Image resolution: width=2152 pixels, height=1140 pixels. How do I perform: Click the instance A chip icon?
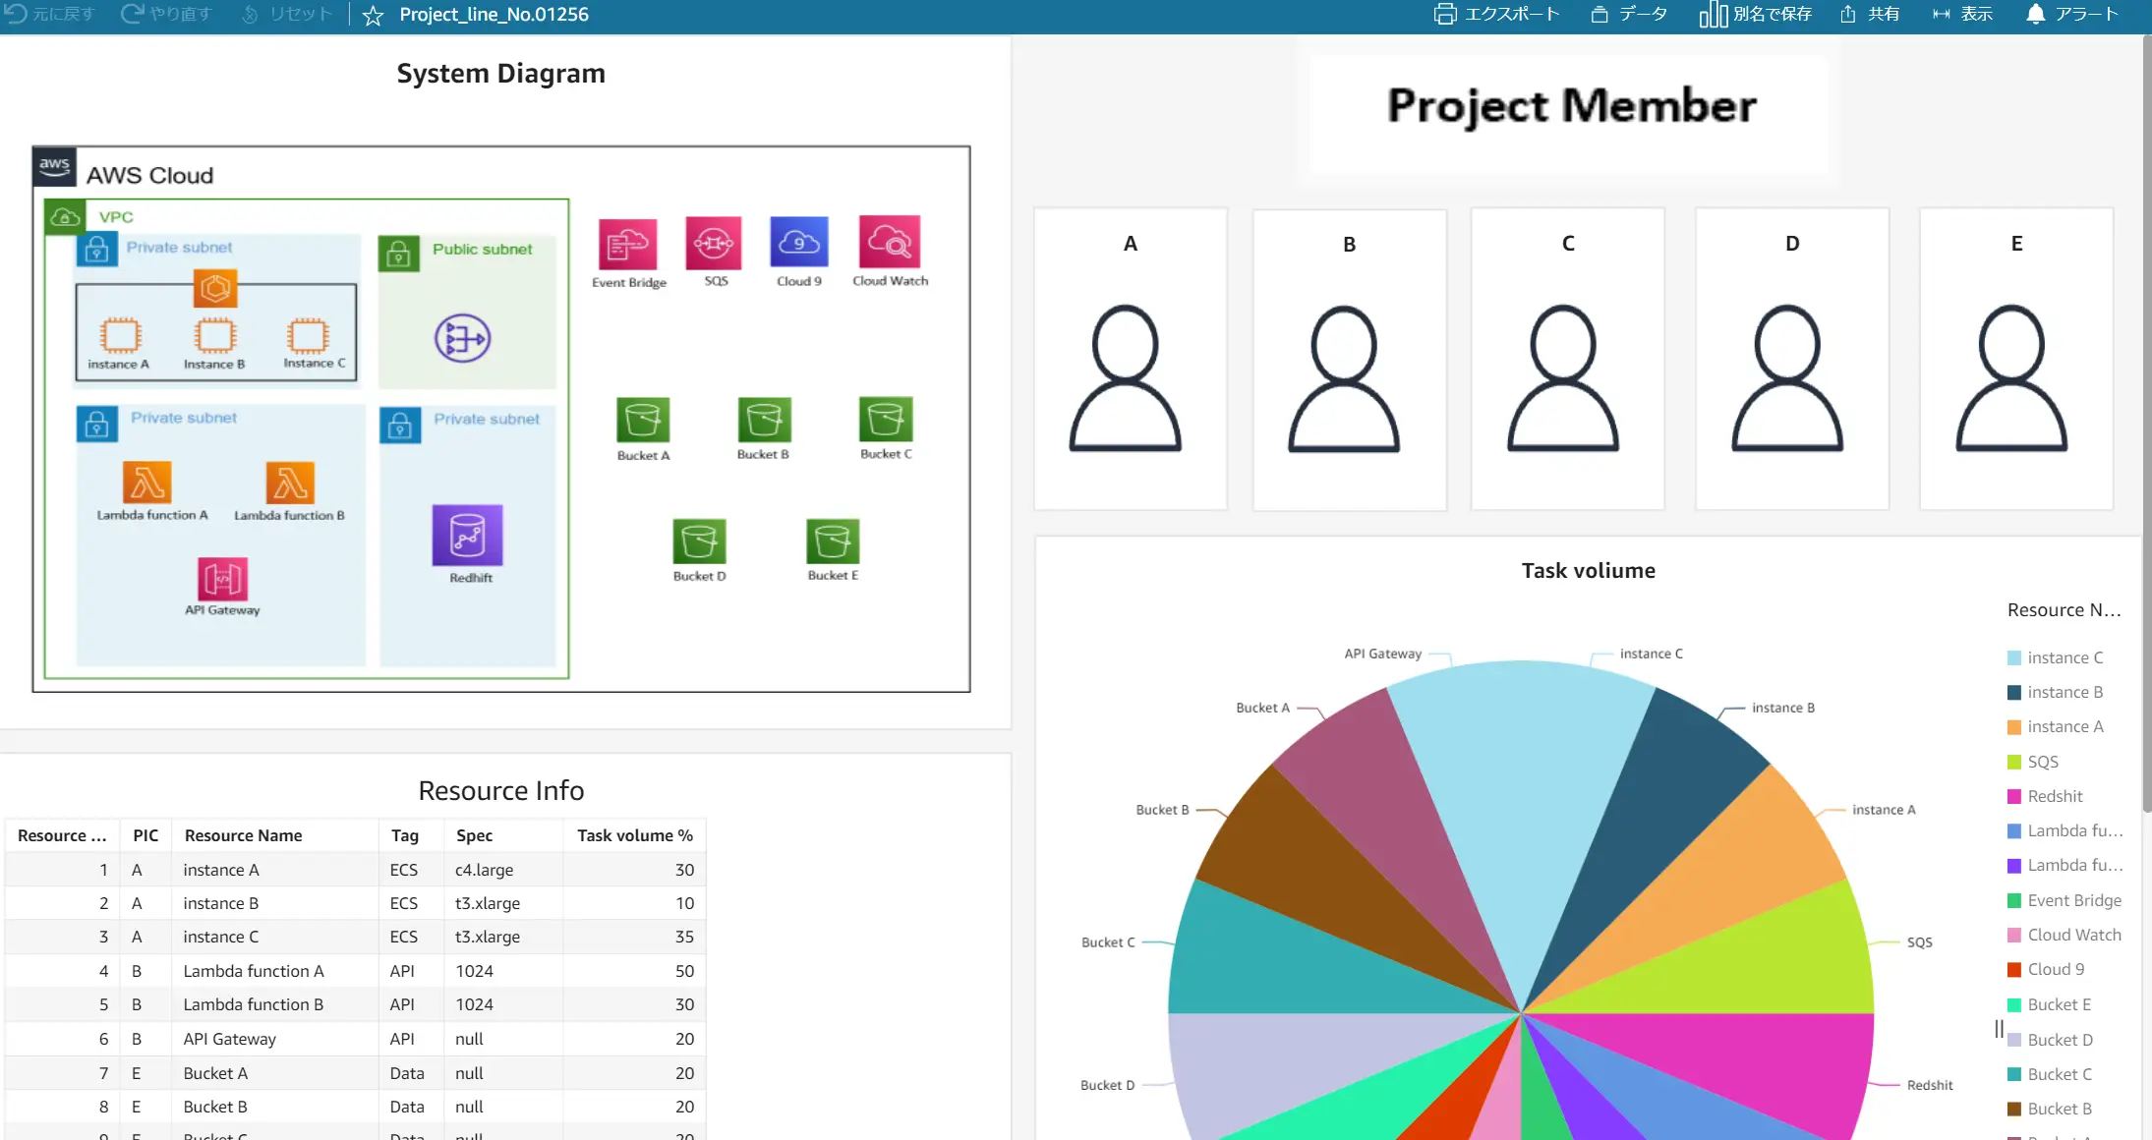[x=120, y=335]
